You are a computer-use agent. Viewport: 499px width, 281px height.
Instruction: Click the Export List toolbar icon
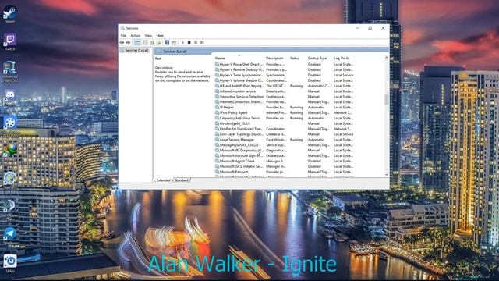[158, 42]
